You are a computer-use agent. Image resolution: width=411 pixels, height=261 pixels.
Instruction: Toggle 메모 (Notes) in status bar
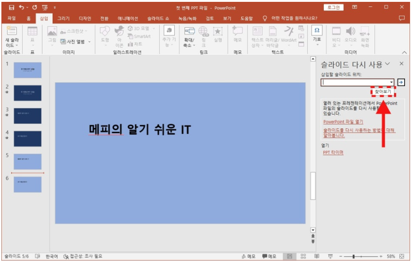pyautogui.click(x=248, y=256)
